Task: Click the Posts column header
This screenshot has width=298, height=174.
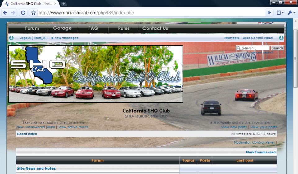Action: [x=205, y=160]
